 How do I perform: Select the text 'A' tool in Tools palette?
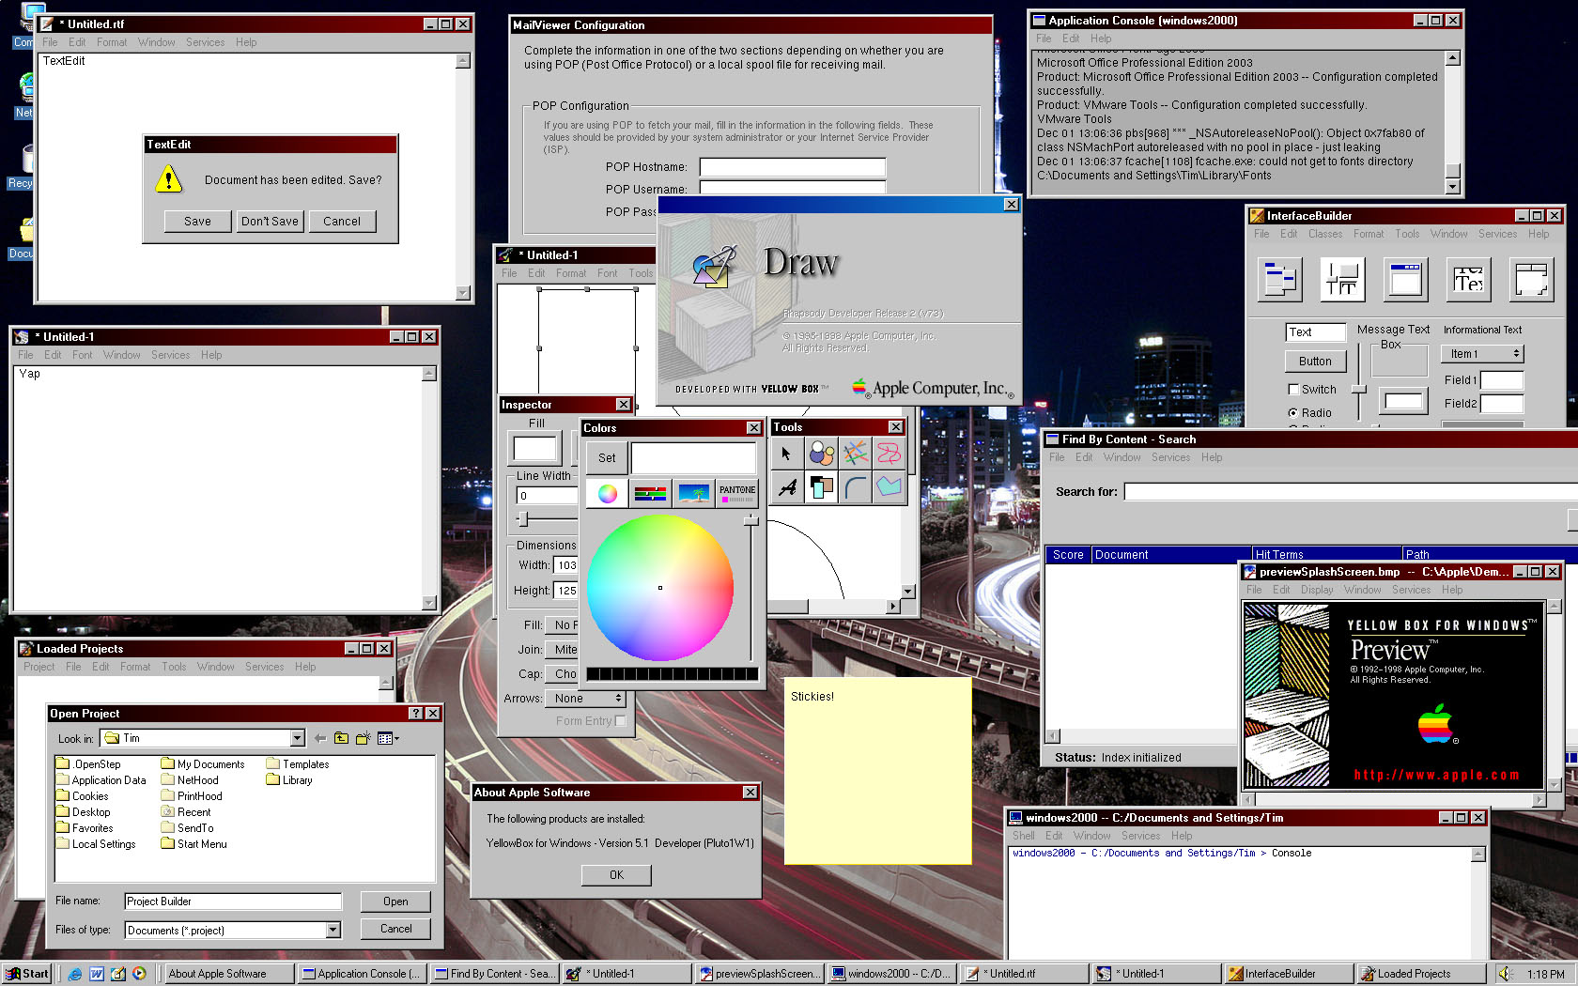787,487
